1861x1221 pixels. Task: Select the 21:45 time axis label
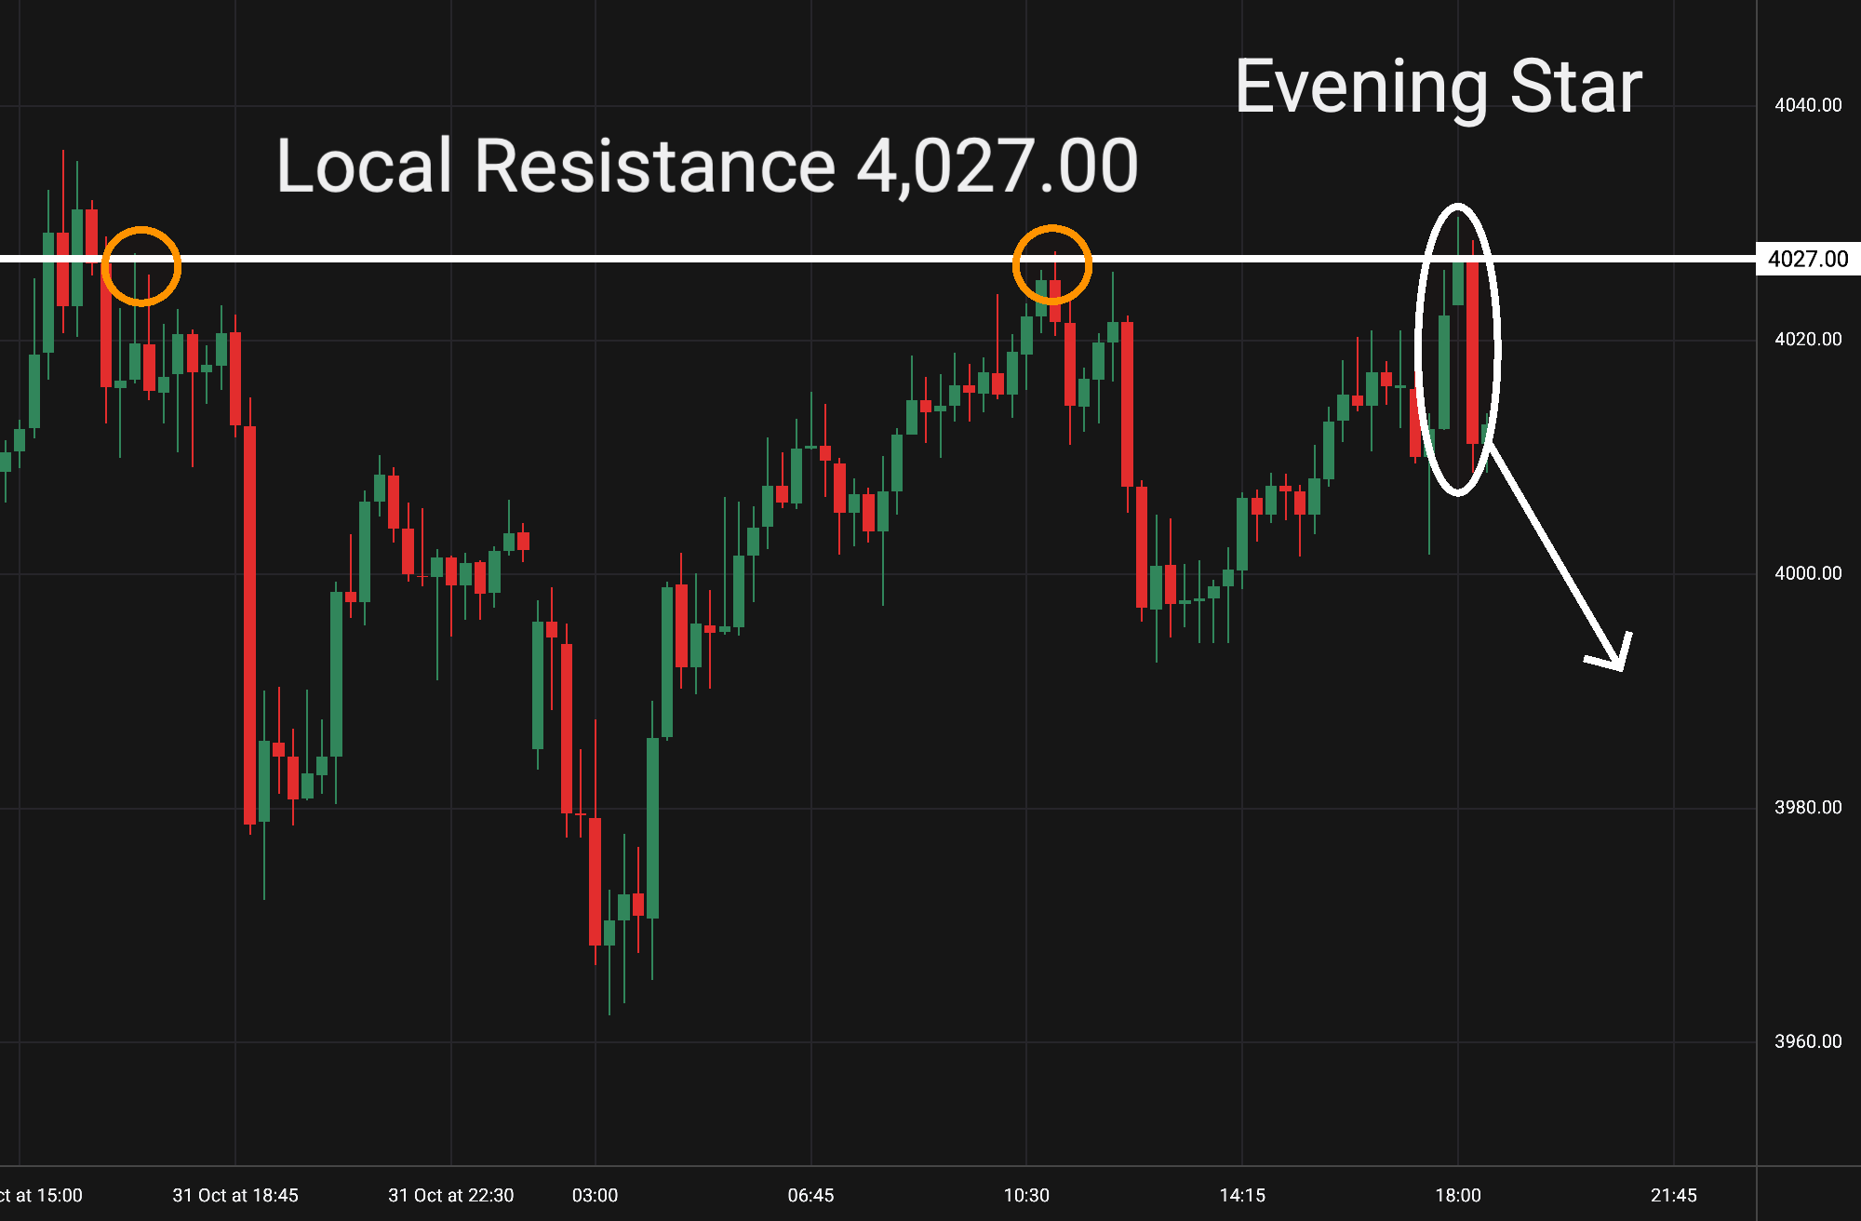(x=1673, y=1195)
